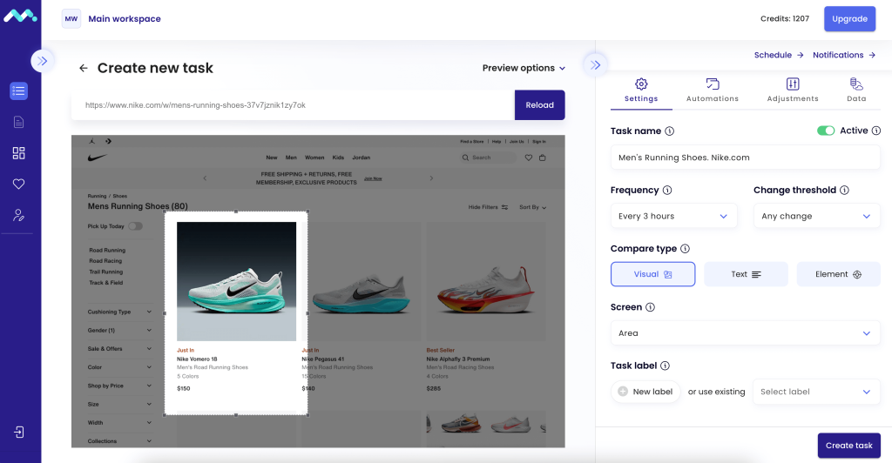892x463 pixels.
Task: Click the Task name input field
Action: (746, 158)
